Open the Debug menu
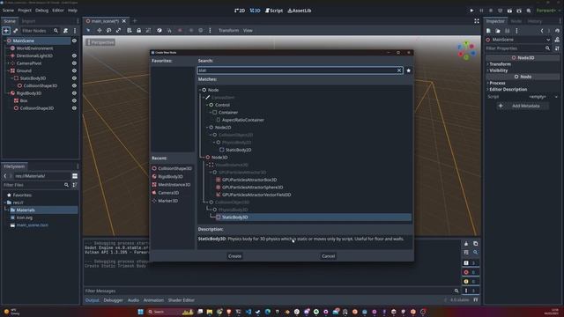Image resolution: width=564 pixels, height=317 pixels. (x=41, y=11)
